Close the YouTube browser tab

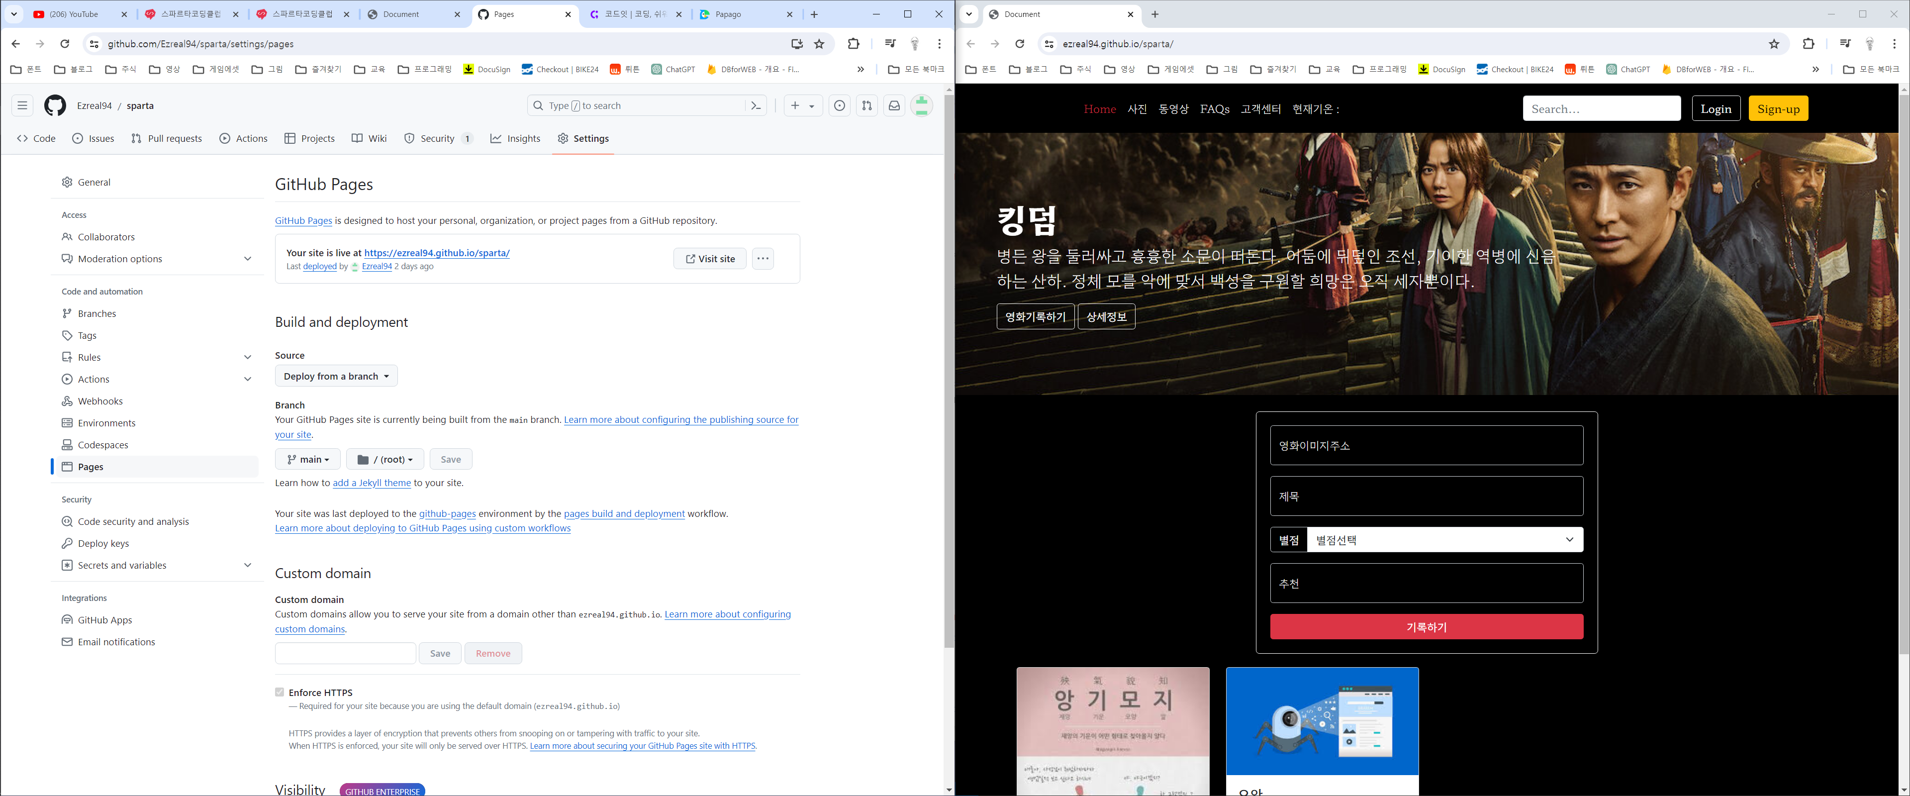tap(124, 14)
